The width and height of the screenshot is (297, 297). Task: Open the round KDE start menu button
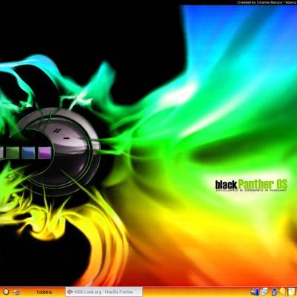coord(6,292)
